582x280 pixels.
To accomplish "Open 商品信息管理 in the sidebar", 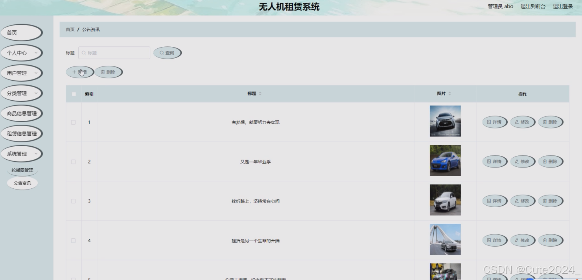I will pos(21,113).
